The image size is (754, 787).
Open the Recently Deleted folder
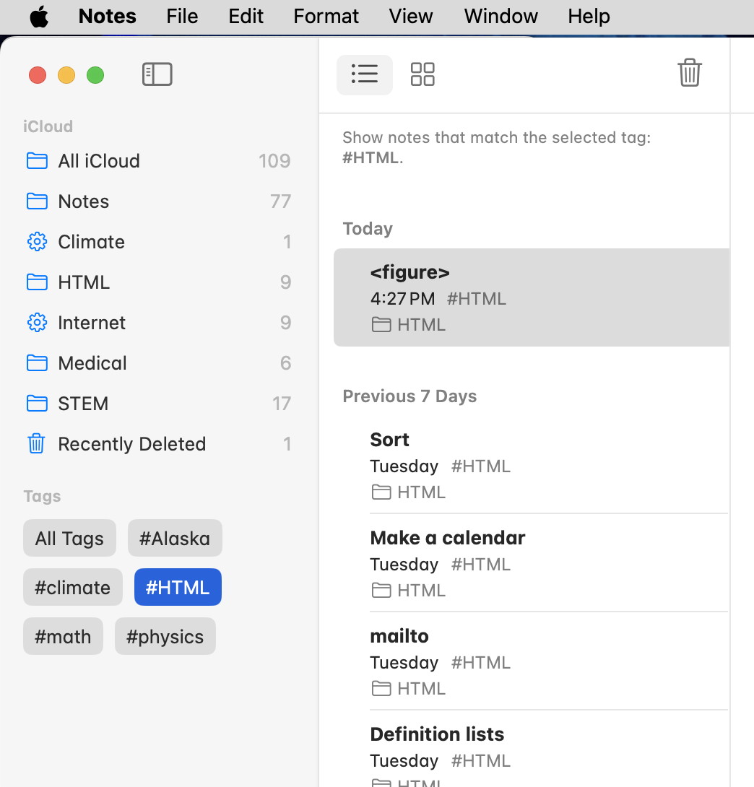pos(159,444)
